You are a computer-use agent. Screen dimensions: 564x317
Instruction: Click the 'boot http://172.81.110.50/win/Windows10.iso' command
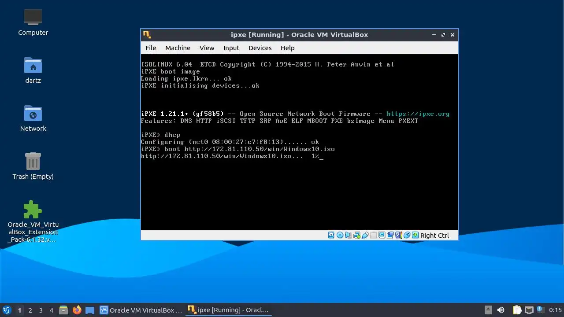click(x=250, y=149)
